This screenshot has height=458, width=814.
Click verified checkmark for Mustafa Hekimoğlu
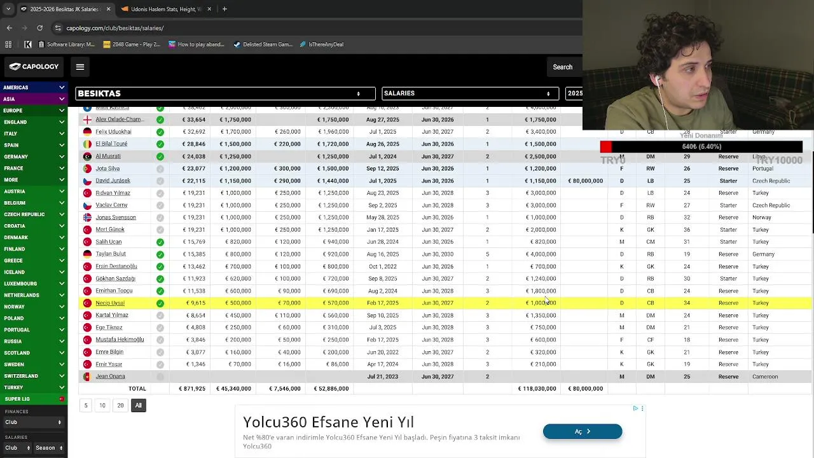160,340
